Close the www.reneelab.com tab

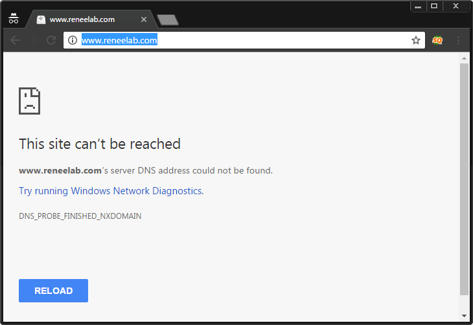tap(143, 19)
